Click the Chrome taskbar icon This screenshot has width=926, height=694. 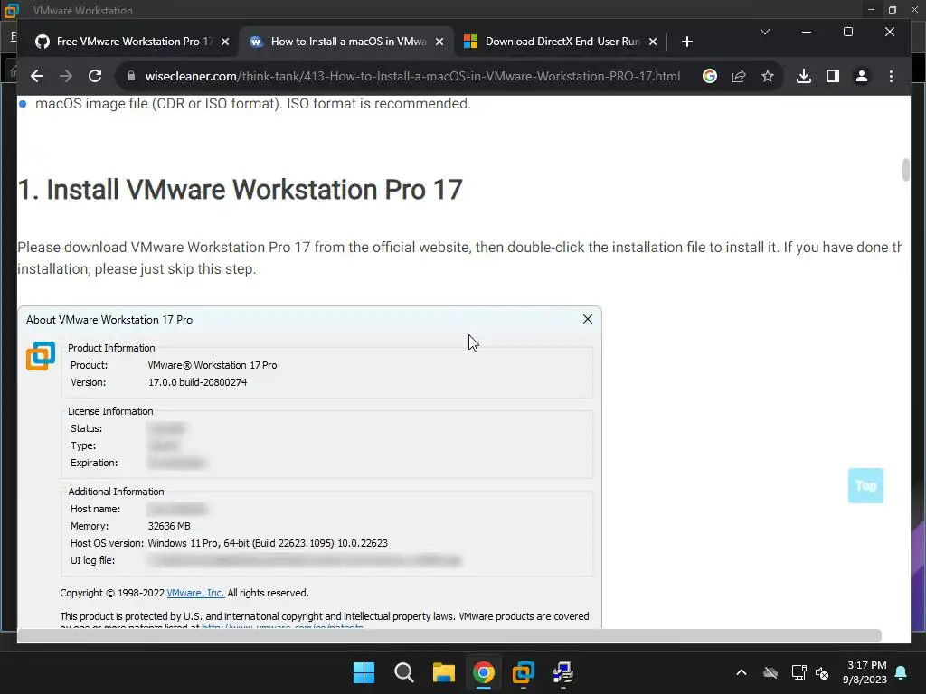483,672
